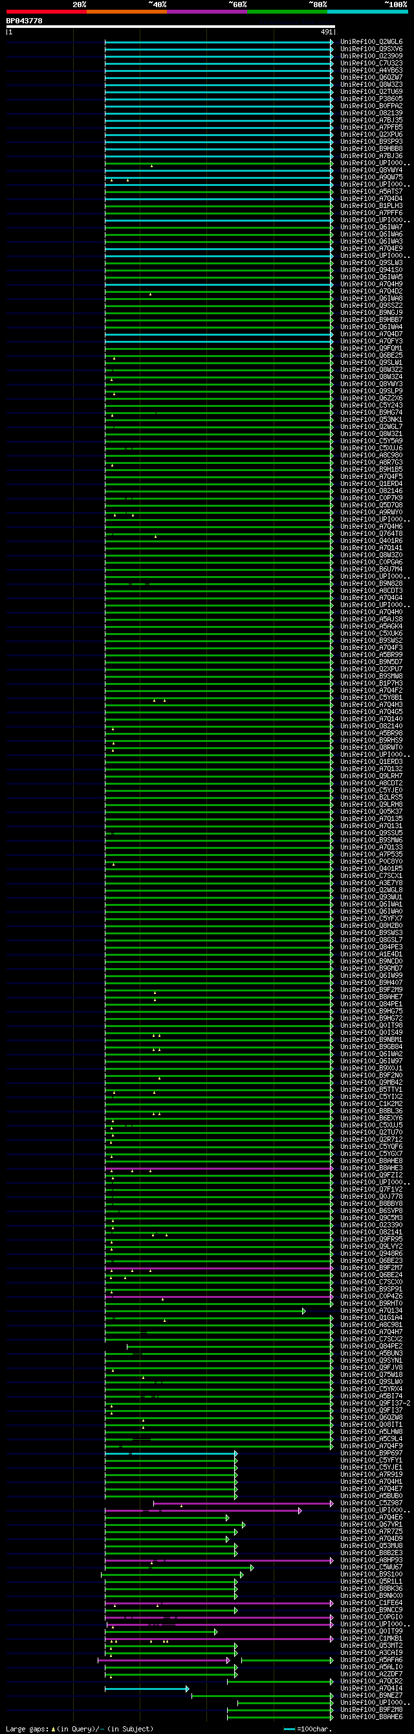Image resolution: width=414 pixels, height=1734 pixels.
Task: Click the query end position 491
Action: [x=327, y=32]
